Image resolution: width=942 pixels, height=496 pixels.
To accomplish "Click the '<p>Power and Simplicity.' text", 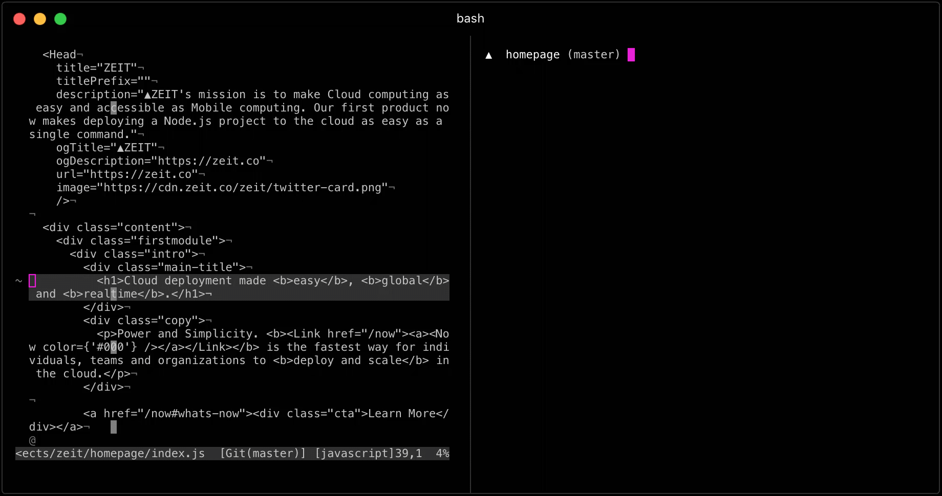I will [x=178, y=334].
